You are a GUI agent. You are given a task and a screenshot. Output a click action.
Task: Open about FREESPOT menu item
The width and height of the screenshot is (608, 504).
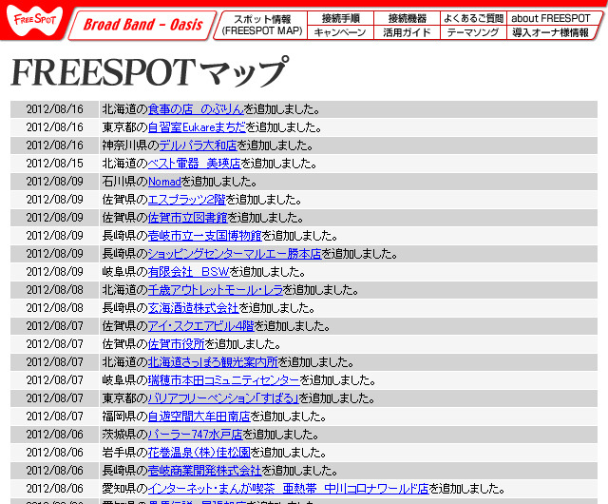pos(551,18)
